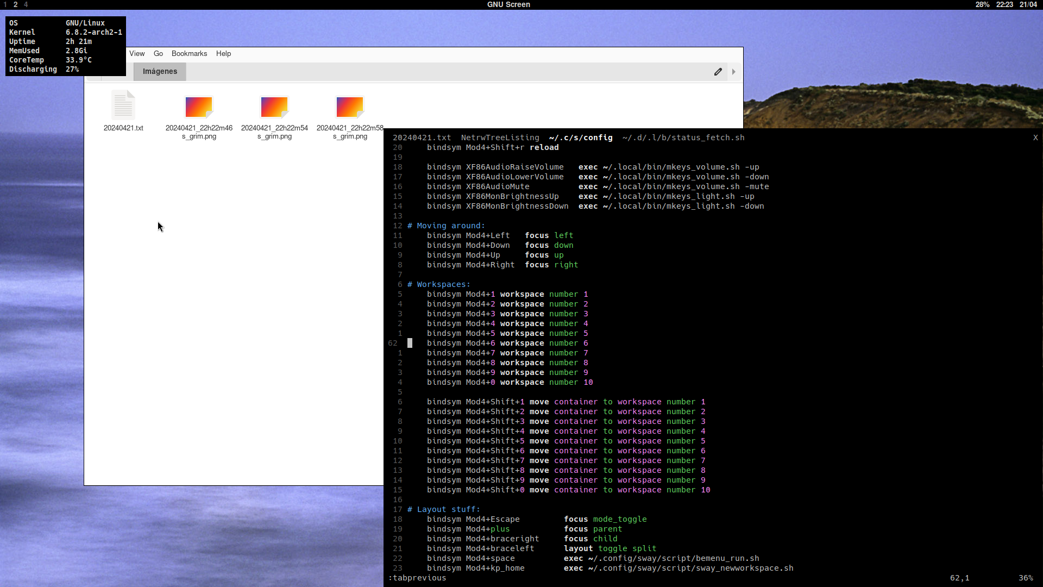Open the Go menu
This screenshot has width=1043, height=587.
158,54
